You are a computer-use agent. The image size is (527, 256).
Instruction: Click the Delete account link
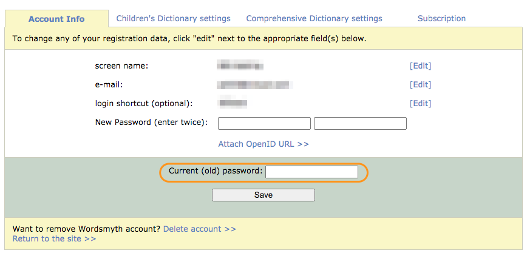point(199,229)
